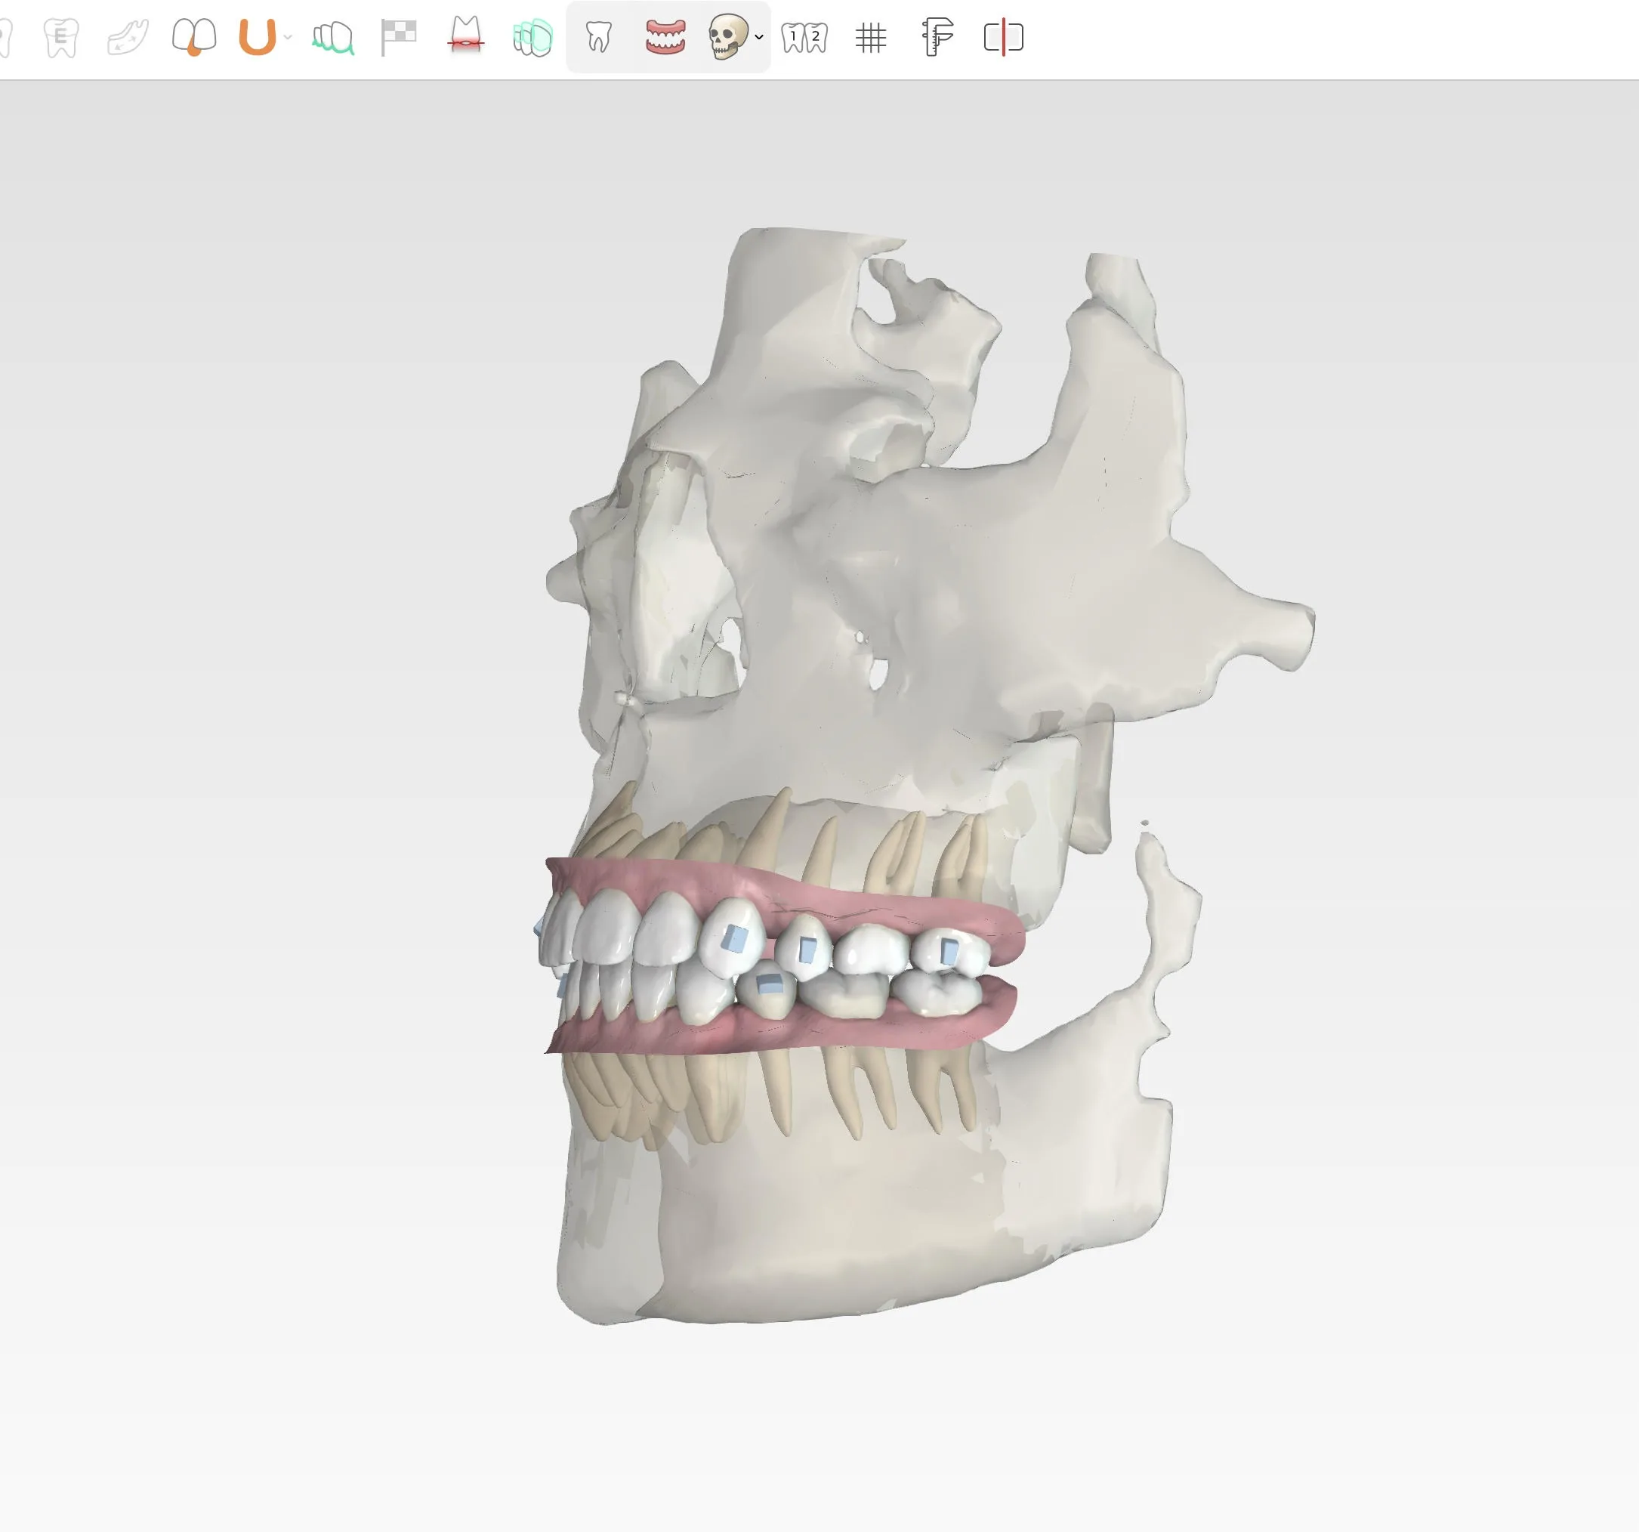Screen dimensions: 1639x1532
Task: Toggle the green teeth superimposition icon
Action: pos(532,38)
